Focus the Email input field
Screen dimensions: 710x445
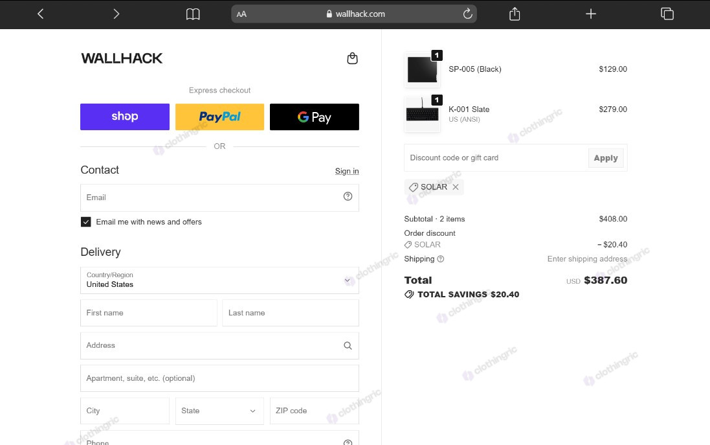point(219,198)
